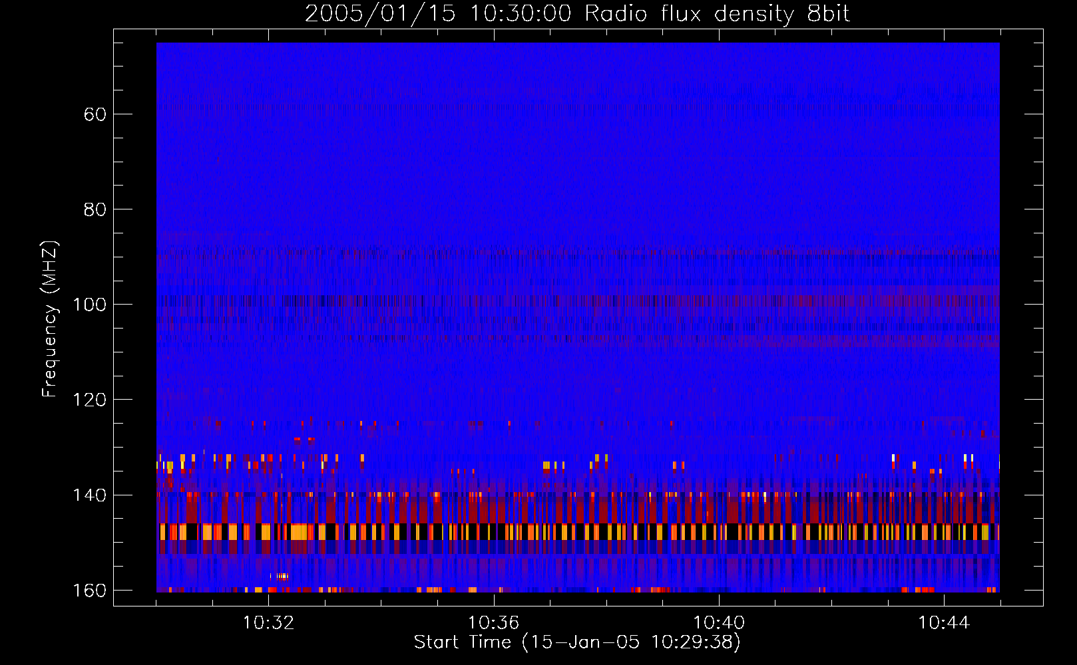The height and width of the screenshot is (665, 1077).
Task: Click the "10:36" time tick label
Action: point(493,623)
